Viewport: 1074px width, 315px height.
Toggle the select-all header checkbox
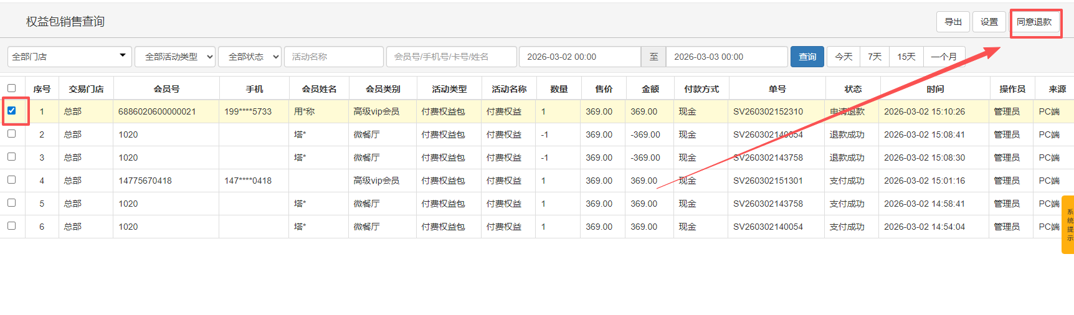[x=12, y=88]
